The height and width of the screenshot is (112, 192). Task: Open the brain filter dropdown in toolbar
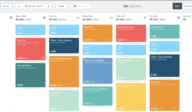[81, 6]
